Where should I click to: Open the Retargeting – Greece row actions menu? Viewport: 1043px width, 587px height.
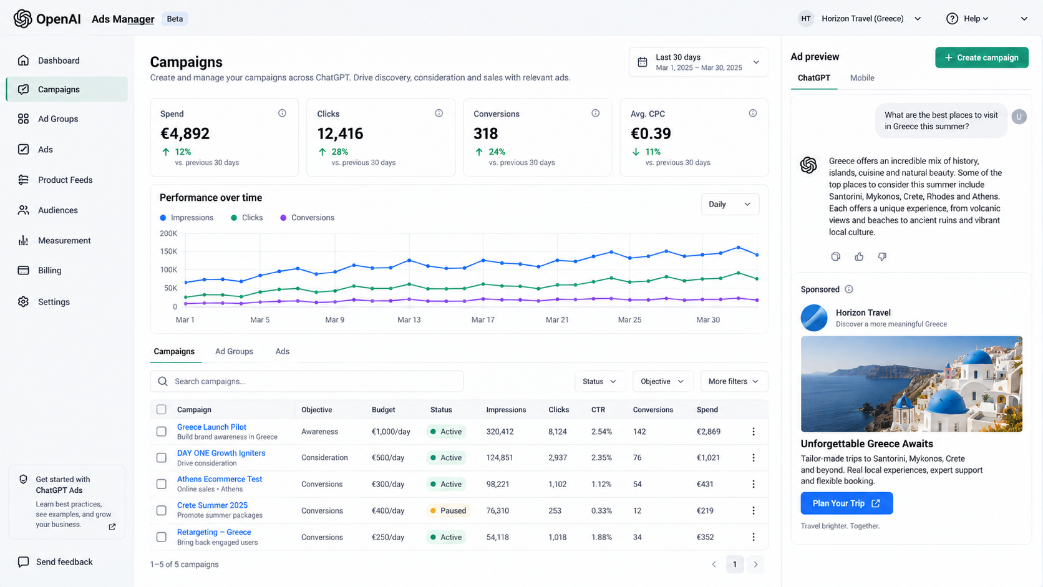753,537
